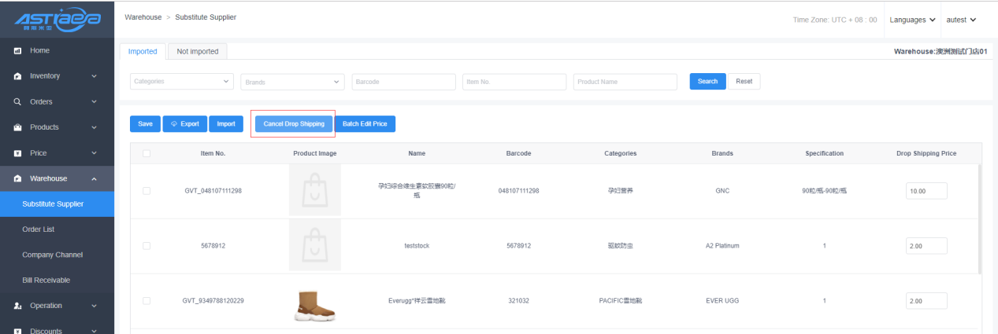Screen dimensions: 998x334
Task: Open Order List in the sidebar
Action: point(44,229)
